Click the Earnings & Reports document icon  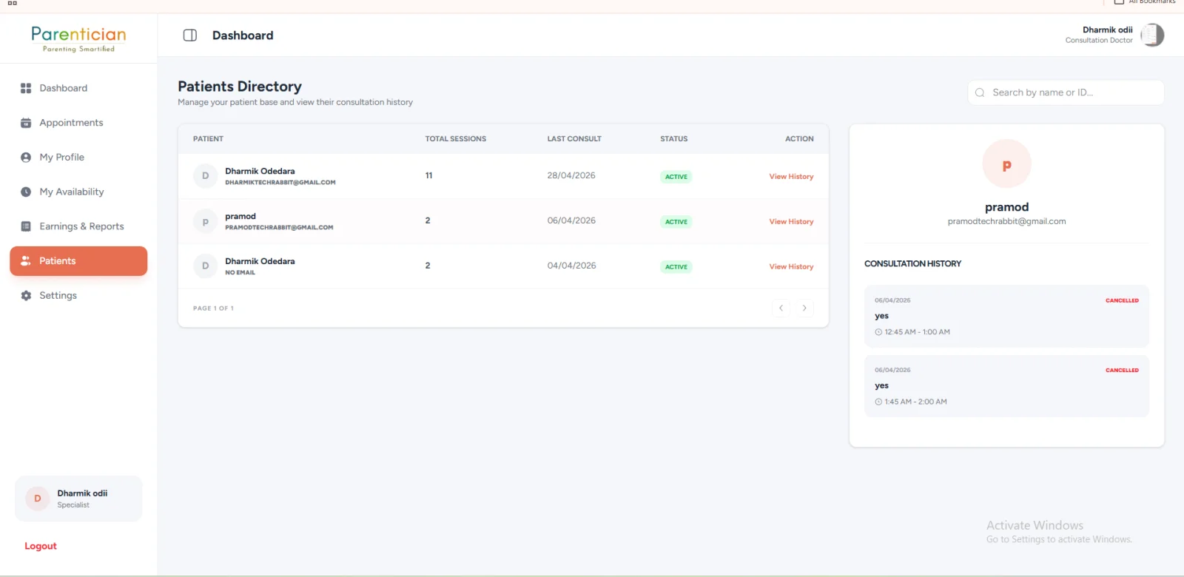[x=26, y=226]
